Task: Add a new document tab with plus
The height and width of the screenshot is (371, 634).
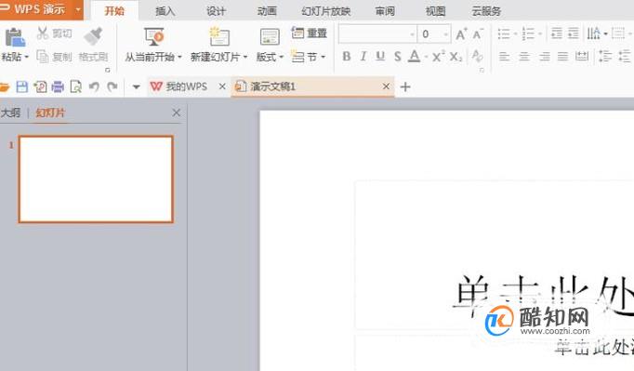Action: (x=405, y=86)
